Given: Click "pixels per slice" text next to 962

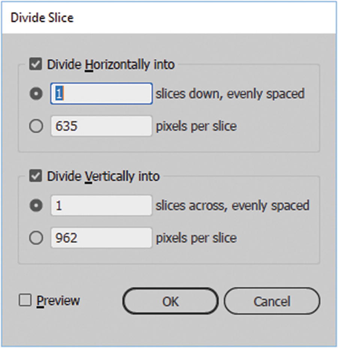Looking at the screenshot, I should [196, 238].
